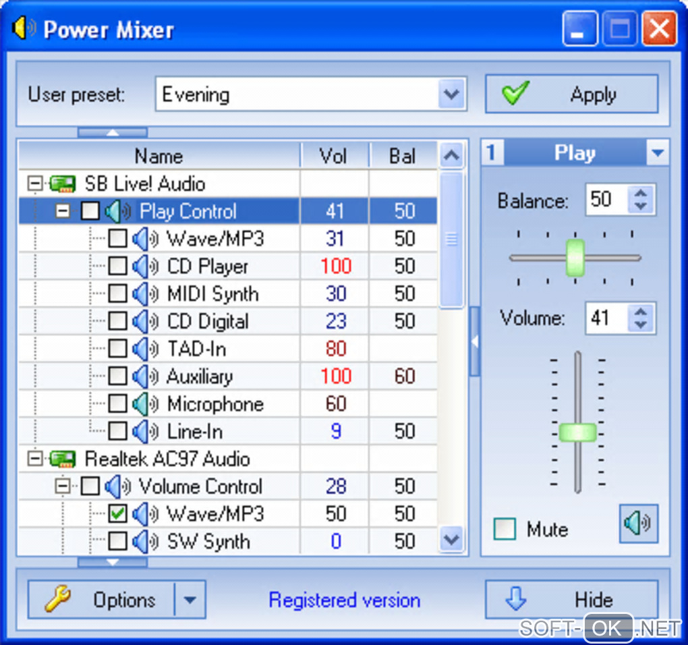Click the Microphone speaker icon
The image size is (688, 645).
coord(145,404)
